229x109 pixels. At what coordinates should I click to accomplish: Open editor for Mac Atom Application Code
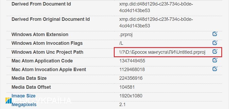(x=215, y=60)
